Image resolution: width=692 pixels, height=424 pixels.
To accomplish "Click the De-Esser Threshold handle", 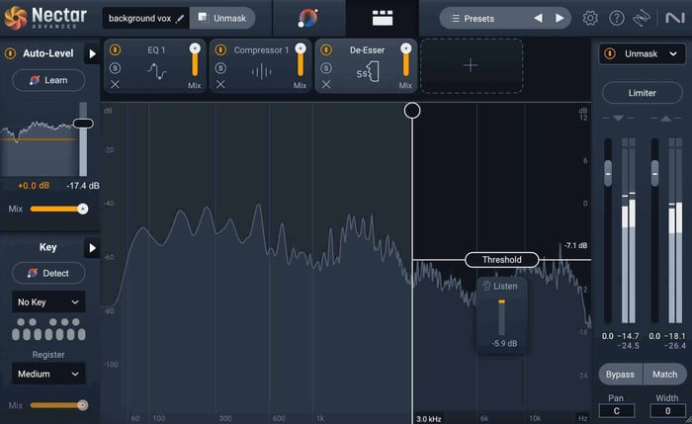I will click(502, 260).
